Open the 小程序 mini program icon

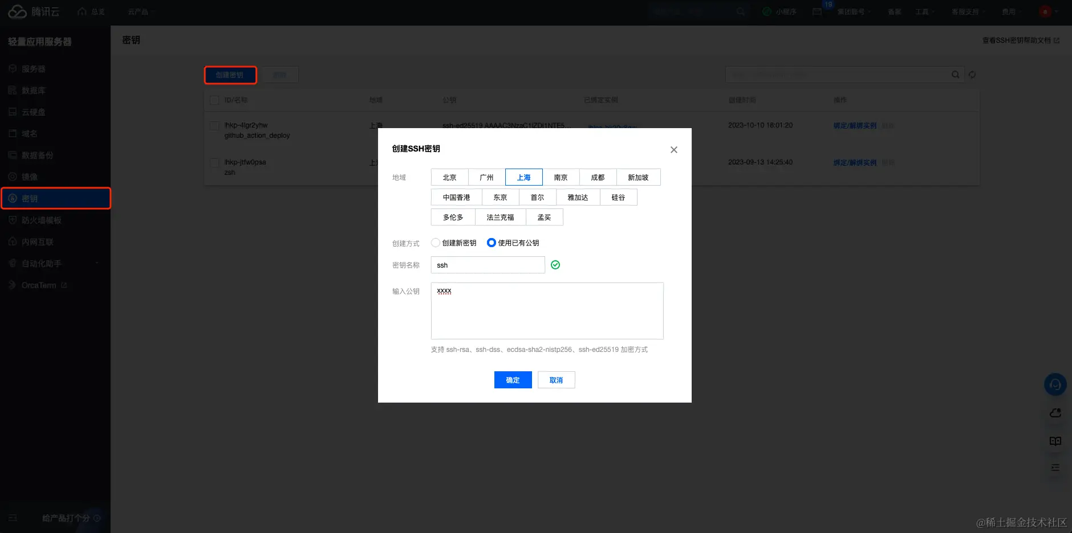click(767, 11)
